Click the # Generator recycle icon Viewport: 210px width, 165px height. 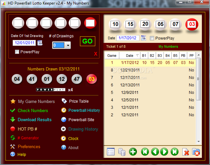click(13, 138)
